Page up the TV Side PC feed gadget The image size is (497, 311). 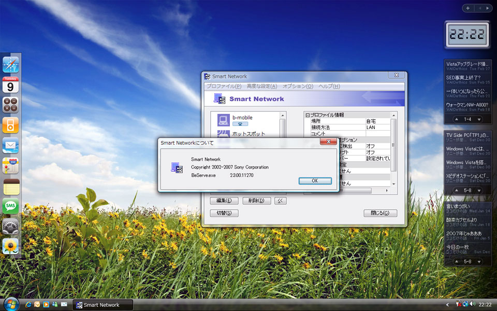point(457,190)
